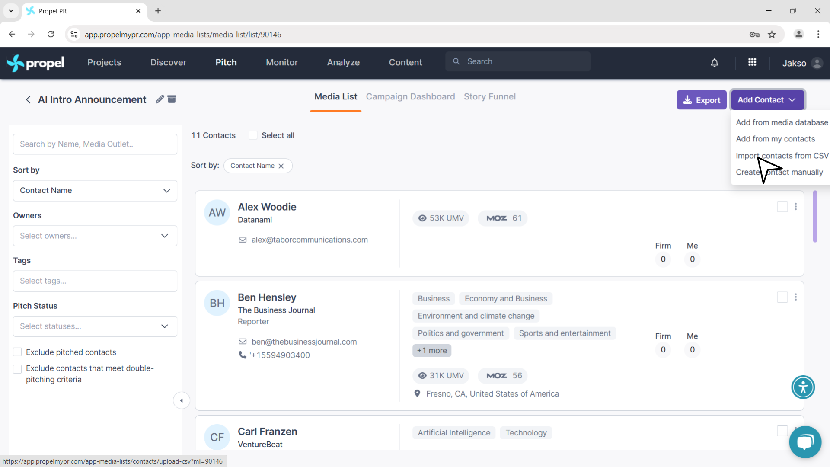830x467 pixels.
Task: Open Ben Hensley's three-dot options menu
Action: click(796, 297)
